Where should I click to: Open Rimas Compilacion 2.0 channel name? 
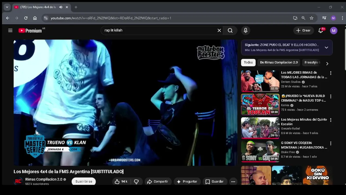[x=44, y=179]
